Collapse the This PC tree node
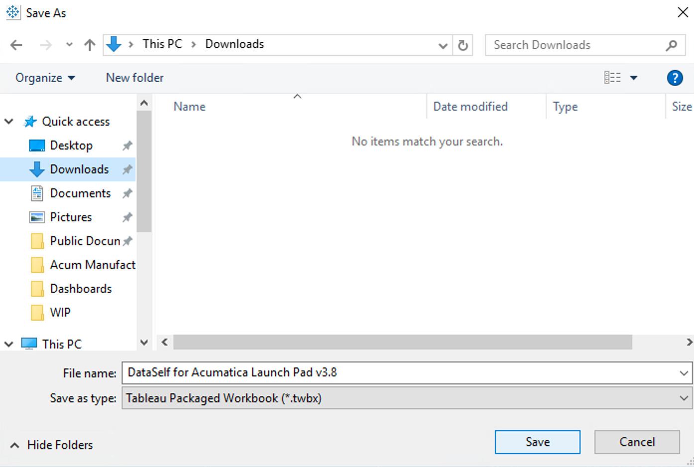Image resolution: width=694 pixels, height=467 pixels. pyautogui.click(x=9, y=344)
